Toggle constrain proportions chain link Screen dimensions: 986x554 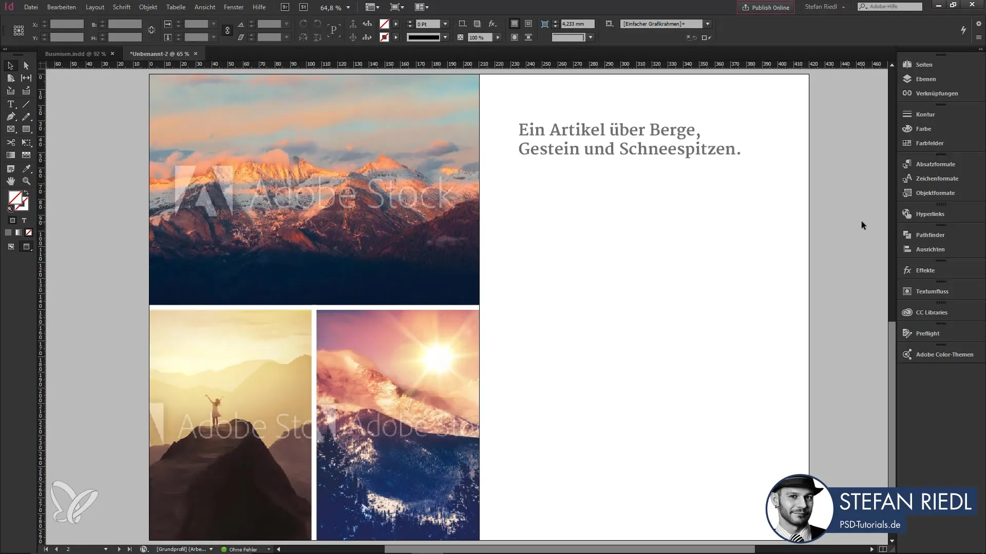tap(227, 30)
